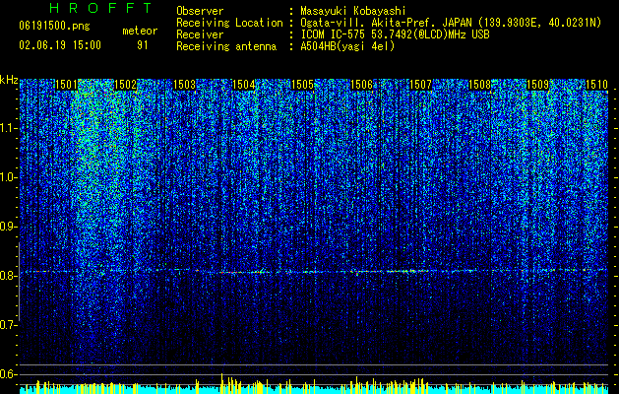Click the 1501 time marker
Screen dimensions: 619x394
pyautogui.click(x=66, y=85)
